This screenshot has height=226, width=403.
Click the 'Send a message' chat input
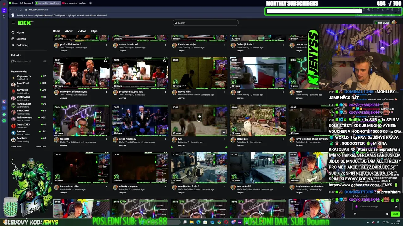point(376,207)
